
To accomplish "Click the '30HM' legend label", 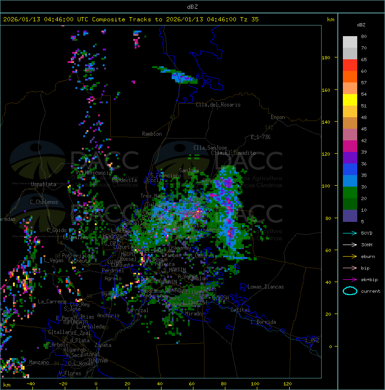I will [366, 245].
